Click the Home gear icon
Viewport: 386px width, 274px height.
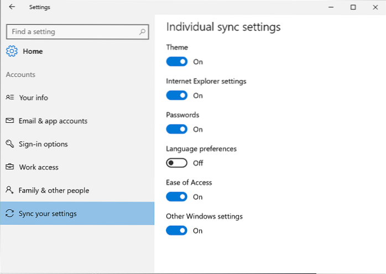(x=12, y=51)
